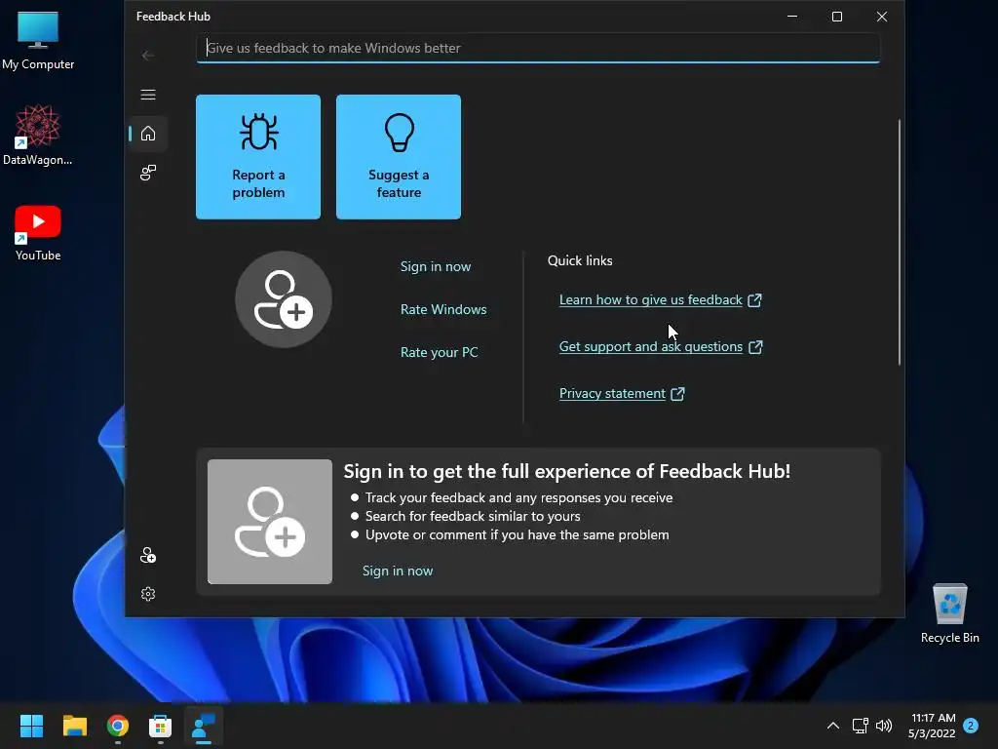Focus the feedback search box
The height and width of the screenshot is (749, 998).
(538, 48)
